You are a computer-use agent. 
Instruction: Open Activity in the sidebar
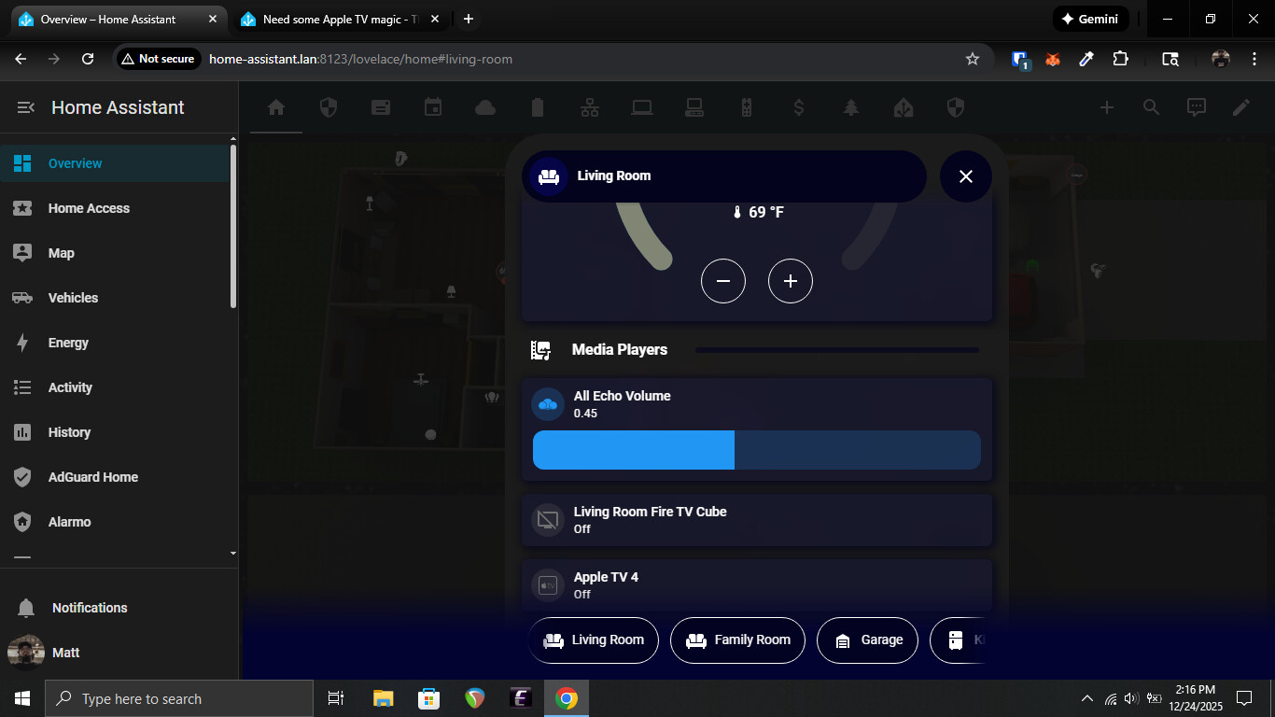[x=115, y=387]
